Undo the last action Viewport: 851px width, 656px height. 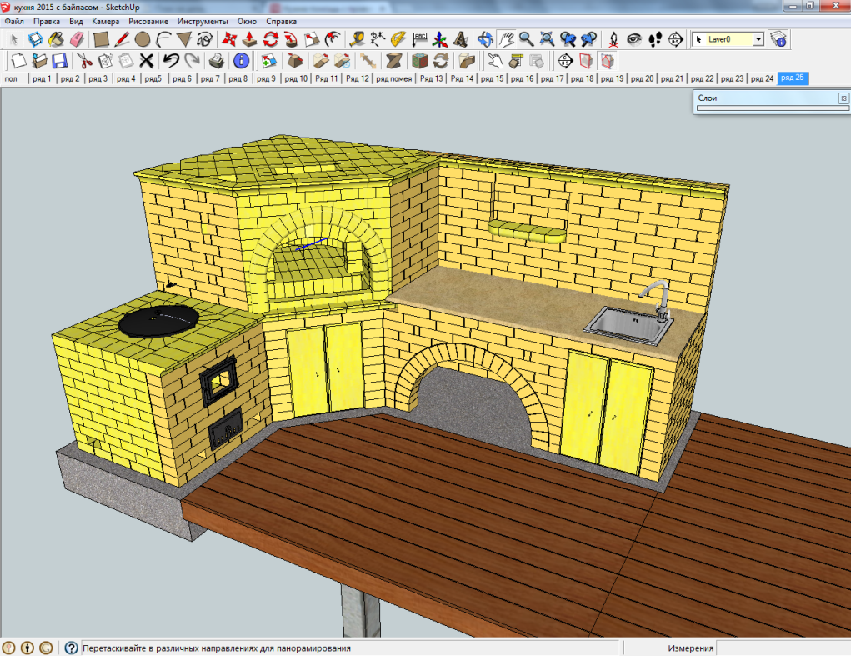tap(171, 61)
